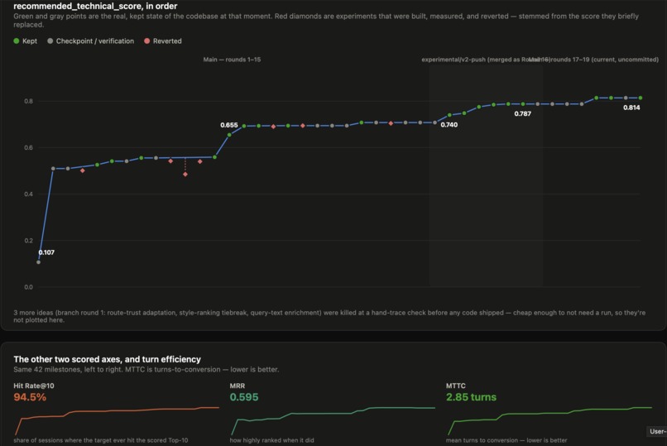This screenshot has height=446, width=667.
Task: Click the 'recommended_technical_score, in order' chart title
Action: 95,6
